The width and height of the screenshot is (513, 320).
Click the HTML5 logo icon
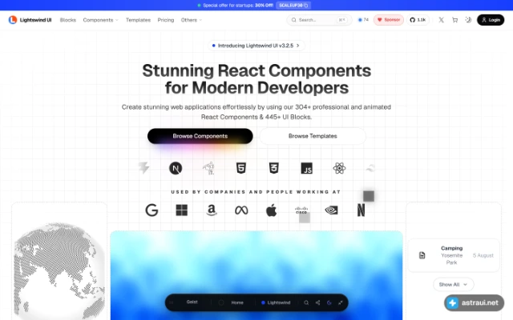pyautogui.click(x=241, y=168)
